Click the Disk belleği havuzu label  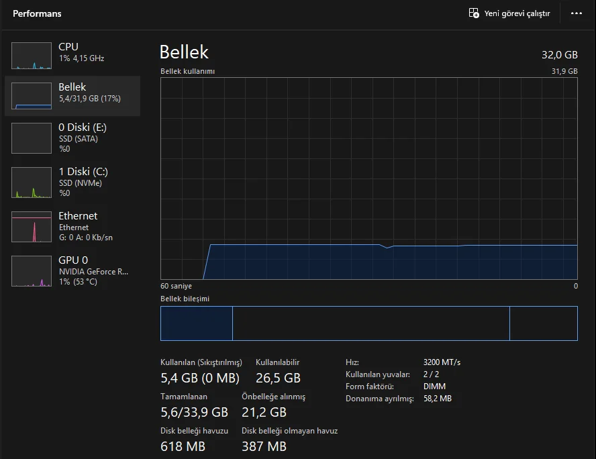tap(194, 431)
